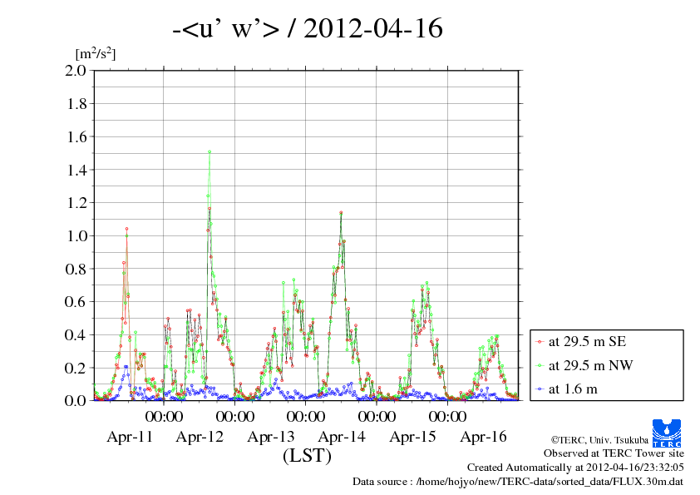Click the tallest green peak near 1.5
Image resolution: width=700 pixels, height=495 pixels.
[210, 152]
